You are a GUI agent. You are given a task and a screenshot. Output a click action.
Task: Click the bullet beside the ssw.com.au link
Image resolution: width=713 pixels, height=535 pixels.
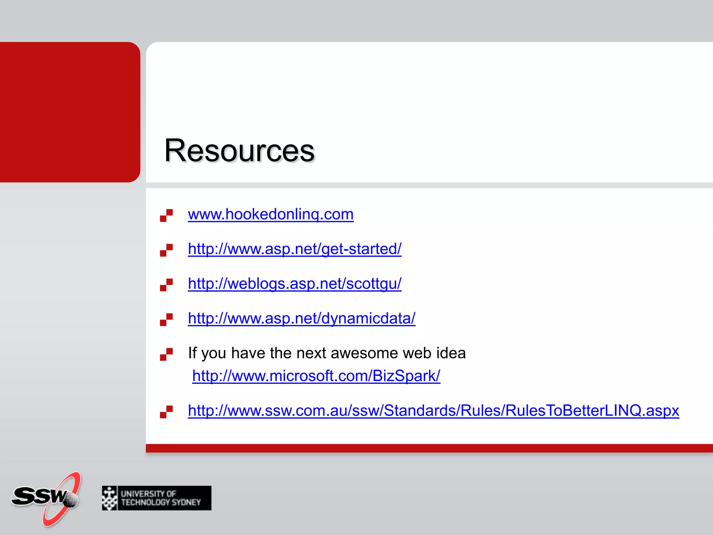coord(166,412)
